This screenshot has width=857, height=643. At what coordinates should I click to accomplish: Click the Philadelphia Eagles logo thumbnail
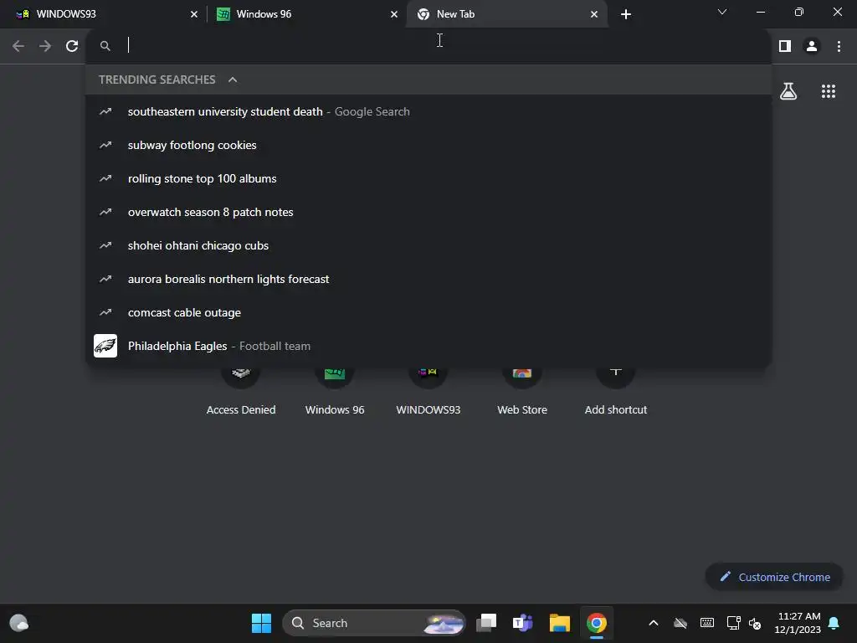[105, 346]
